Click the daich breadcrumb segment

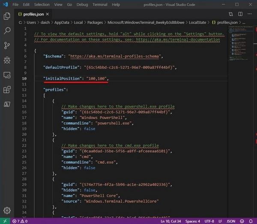click(x=45, y=22)
